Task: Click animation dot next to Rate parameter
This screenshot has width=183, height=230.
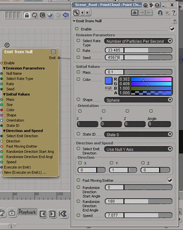Action: (x=78, y=50)
